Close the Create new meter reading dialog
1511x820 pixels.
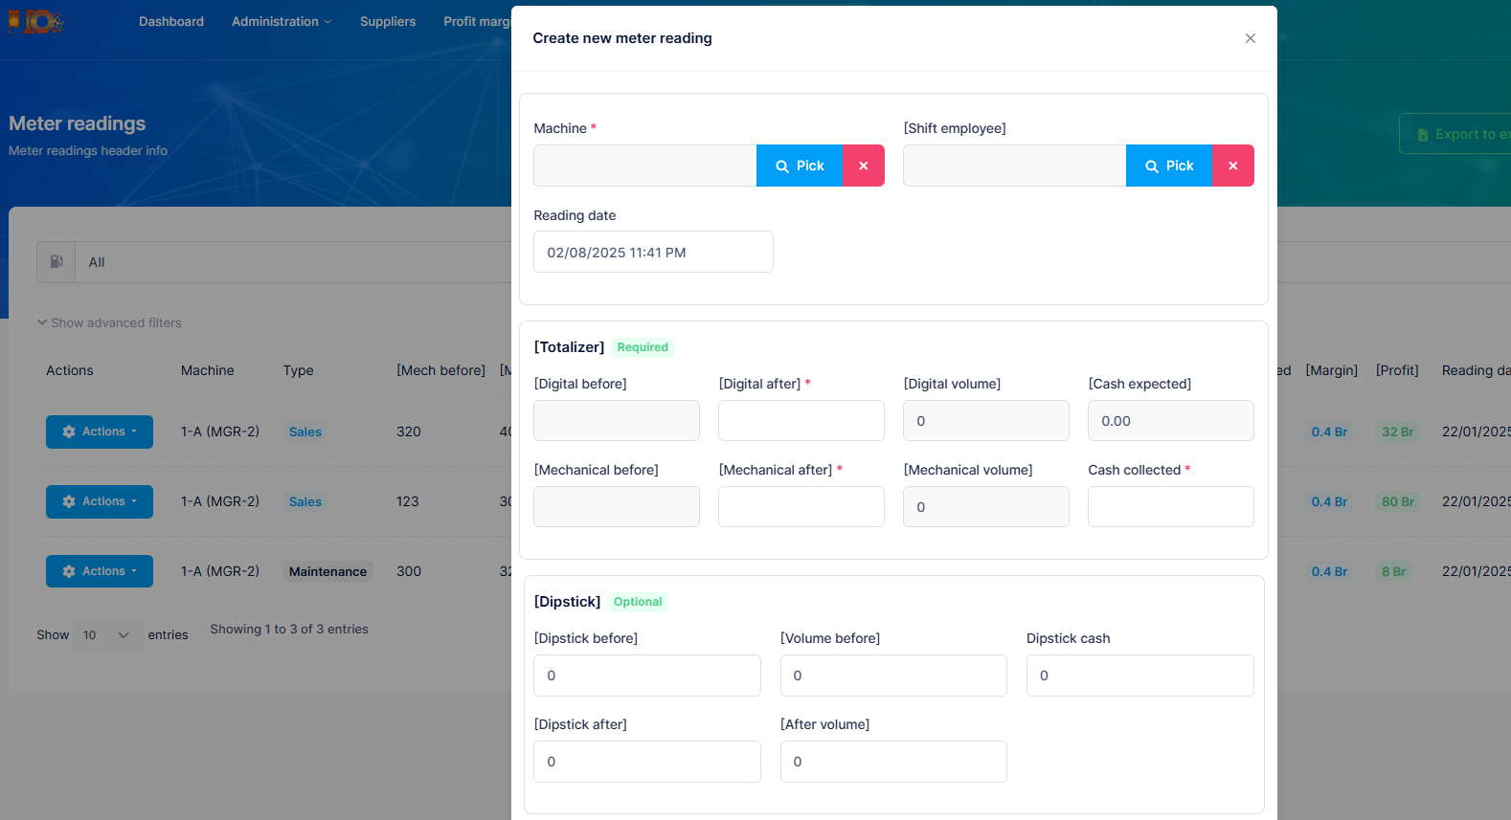click(x=1250, y=38)
